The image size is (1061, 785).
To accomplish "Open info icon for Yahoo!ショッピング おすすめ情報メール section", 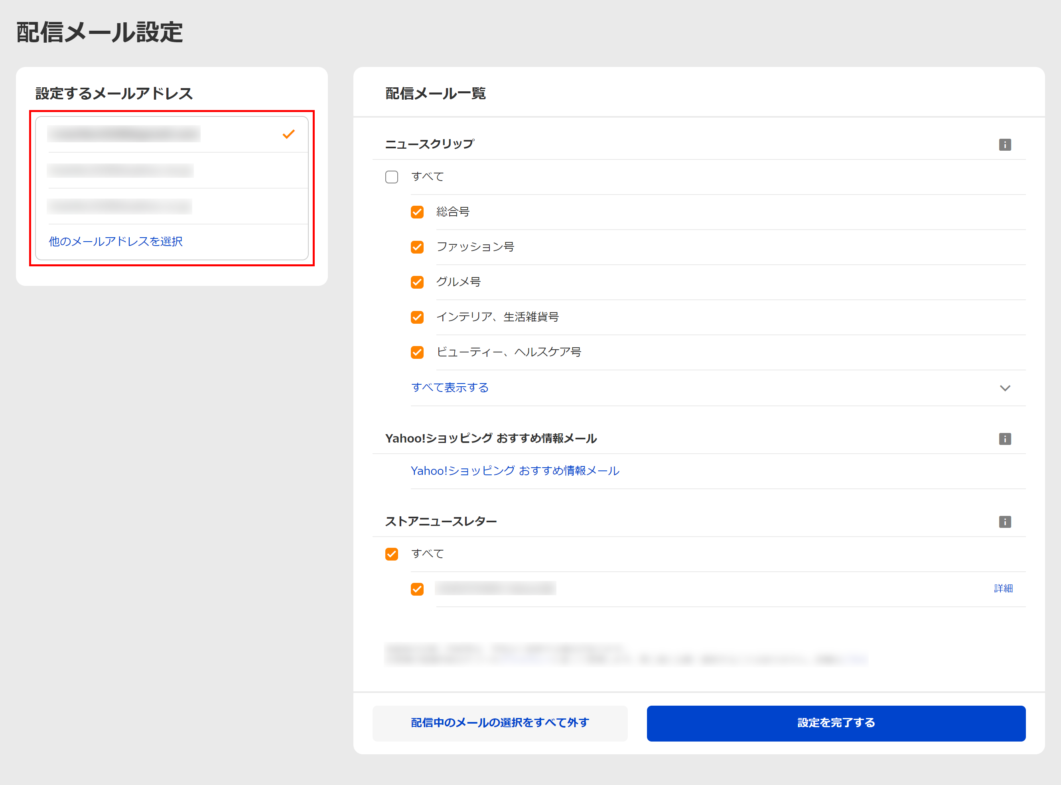I will pyautogui.click(x=1005, y=439).
